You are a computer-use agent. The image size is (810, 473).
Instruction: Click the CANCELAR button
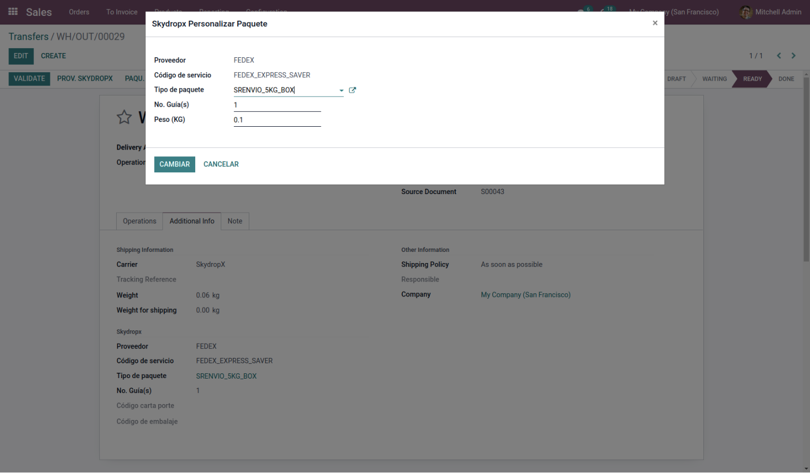point(221,164)
